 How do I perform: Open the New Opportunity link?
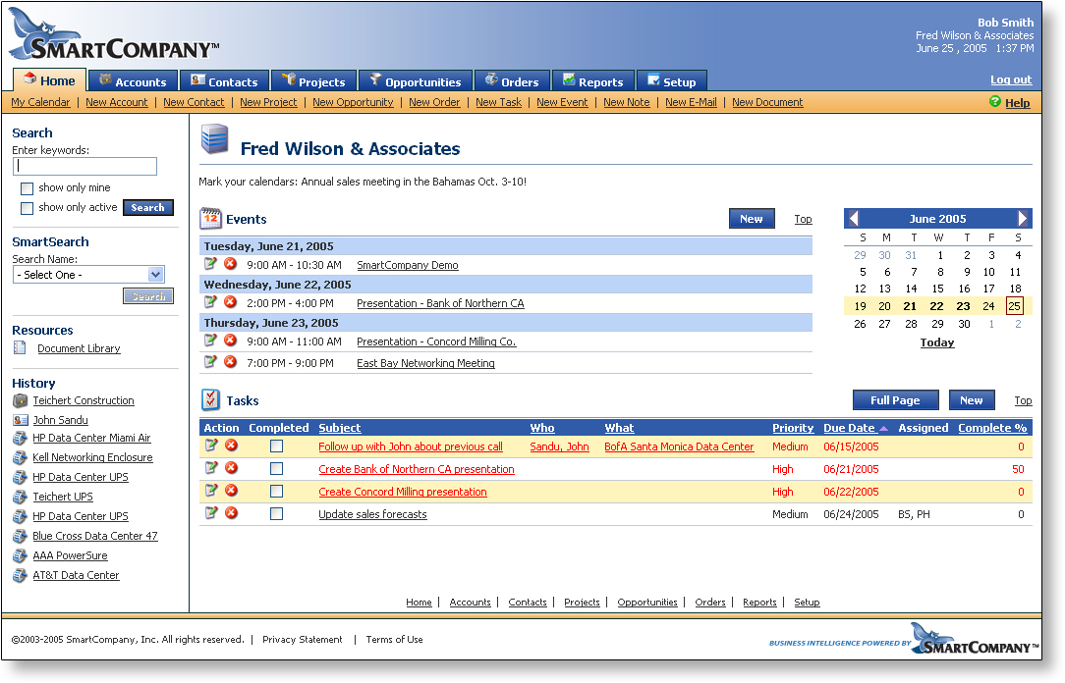tap(353, 102)
